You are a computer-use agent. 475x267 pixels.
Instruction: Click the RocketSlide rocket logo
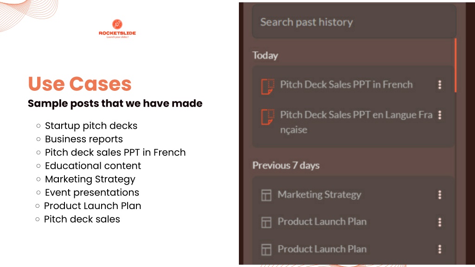tap(117, 24)
